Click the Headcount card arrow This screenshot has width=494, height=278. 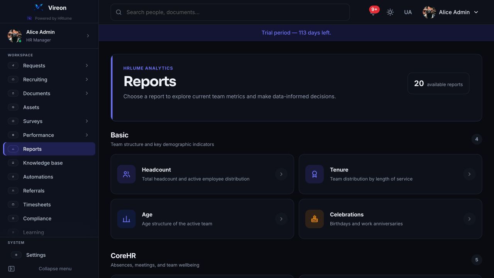tap(281, 174)
